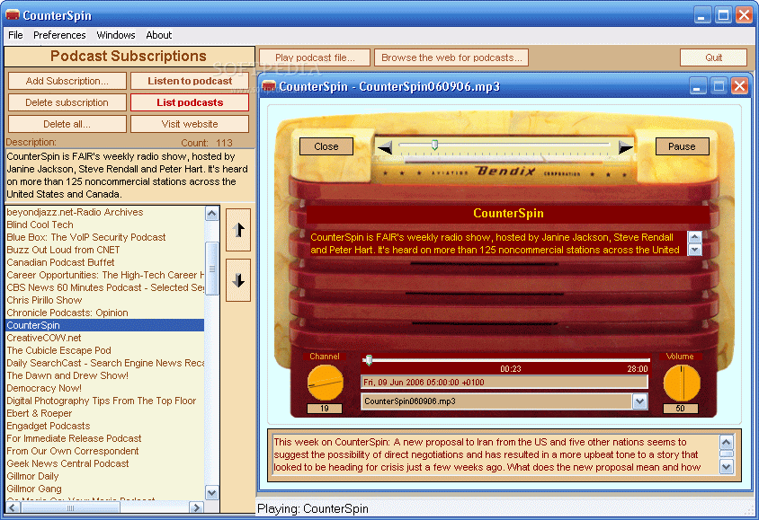The height and width of the screenshot is (520, 759).
Task: Click the move subscription up arrow
Action: (238, 231)
